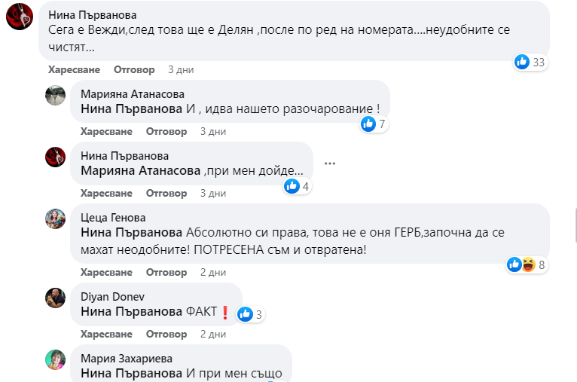Click the like and laugh reactions with 8
The image size is (577, 382).
click(x=526, y=264)
